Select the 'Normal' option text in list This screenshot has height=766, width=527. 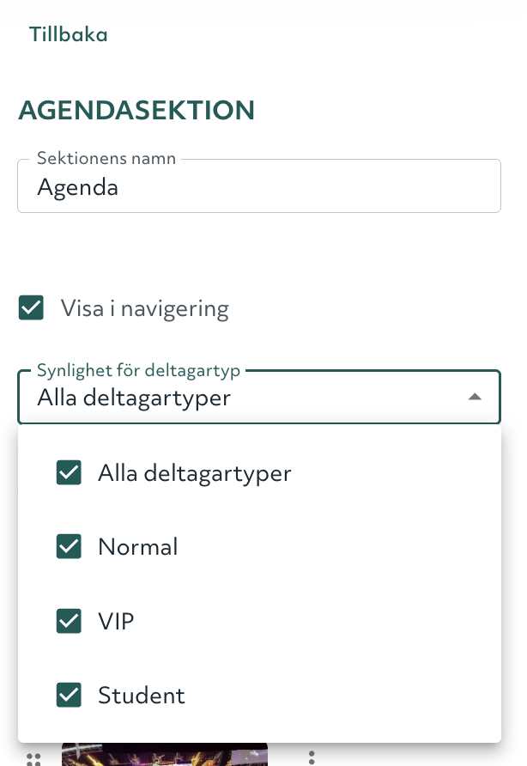138,547
